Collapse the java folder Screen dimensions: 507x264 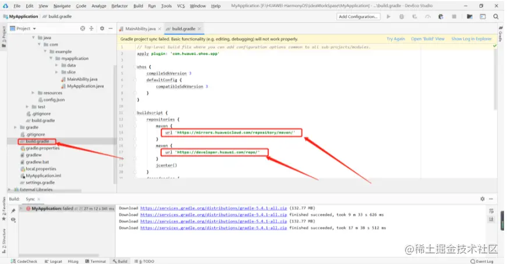point(33,38)
